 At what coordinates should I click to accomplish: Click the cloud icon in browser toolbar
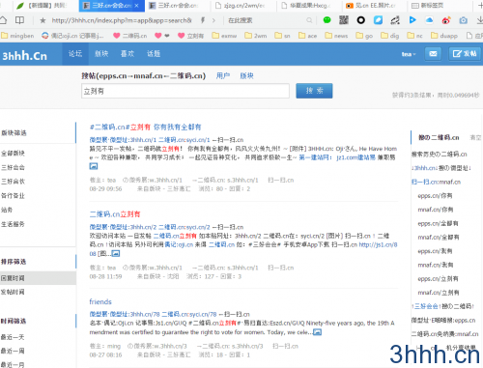click(x=429, y=20)
